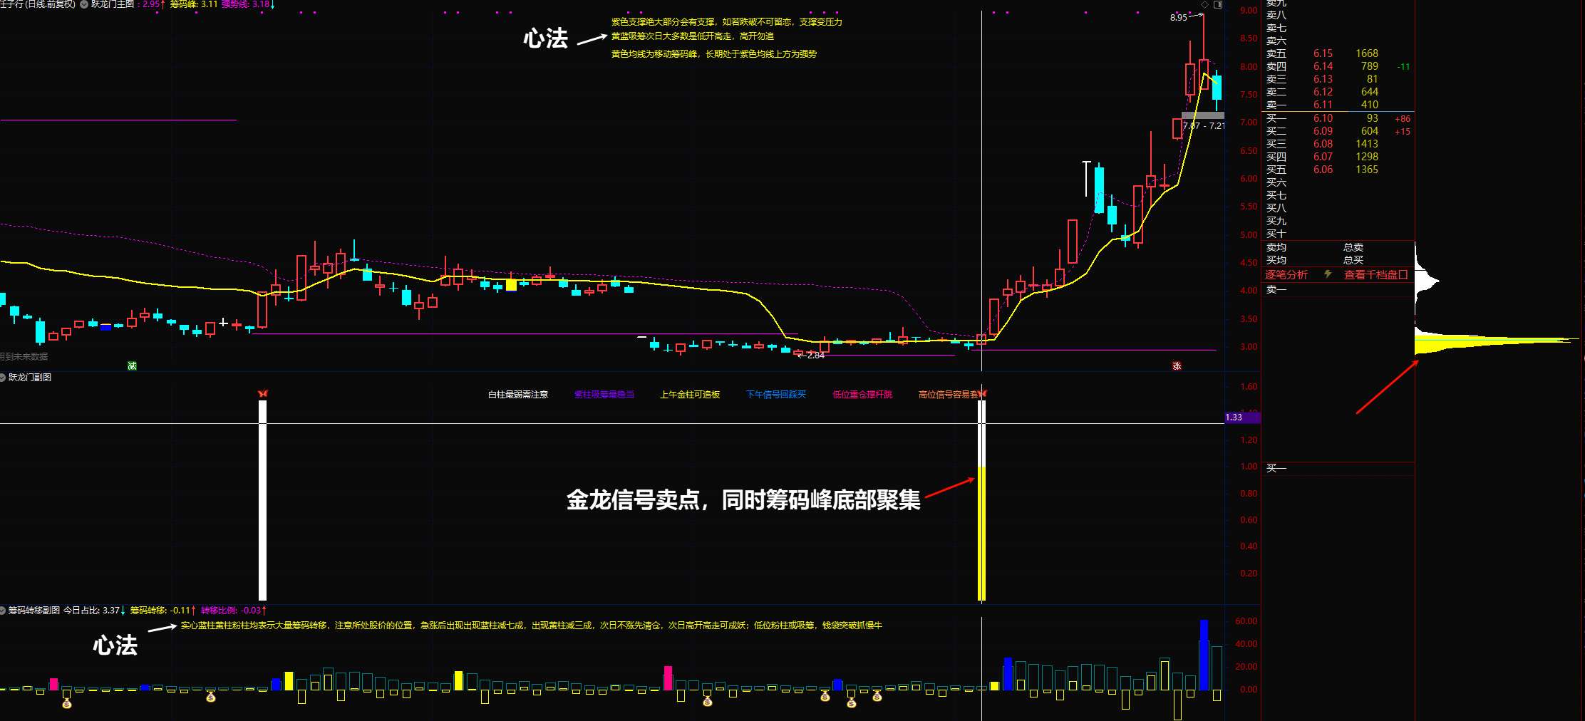Viewport: 1585px width, 721px height.
Task: Click the tall white signal bar in 跃龙门副图
Action: 262,500
